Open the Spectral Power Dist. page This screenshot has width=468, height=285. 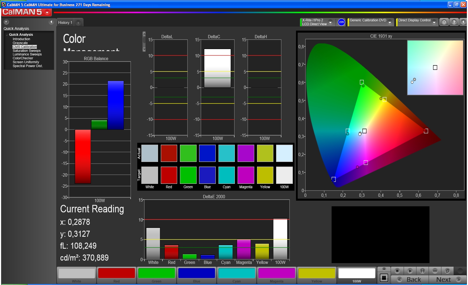click(28, 66)
